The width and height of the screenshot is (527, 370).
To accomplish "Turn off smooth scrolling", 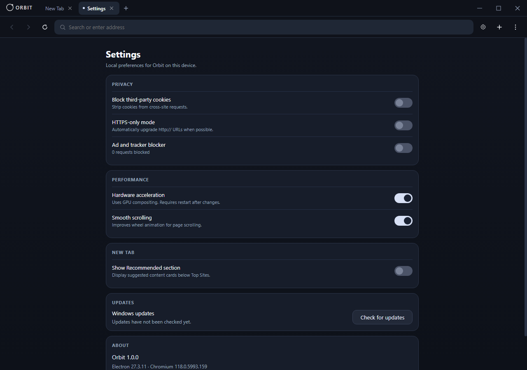I will (403, 221).
